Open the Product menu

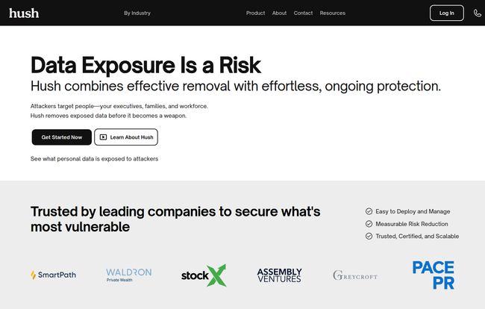(x=255, y=13)
